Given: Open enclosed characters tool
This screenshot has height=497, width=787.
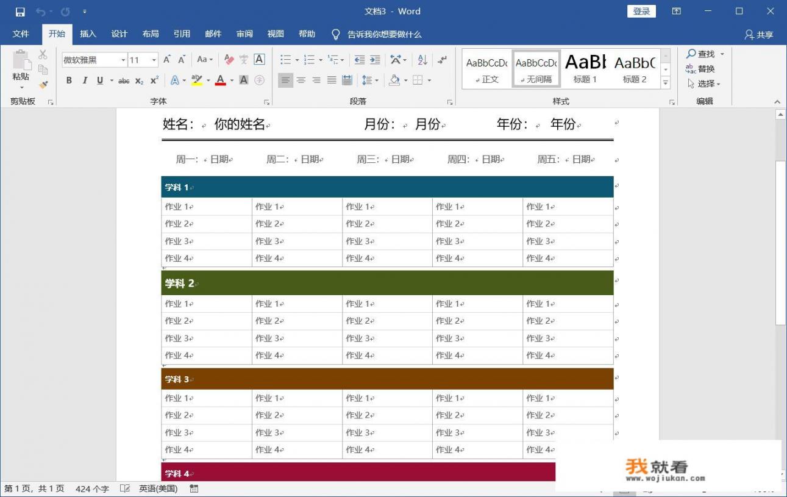Looking at the screenshot, I should click(x=259, y=80).
